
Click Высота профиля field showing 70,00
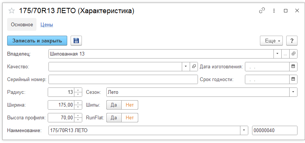61,117
